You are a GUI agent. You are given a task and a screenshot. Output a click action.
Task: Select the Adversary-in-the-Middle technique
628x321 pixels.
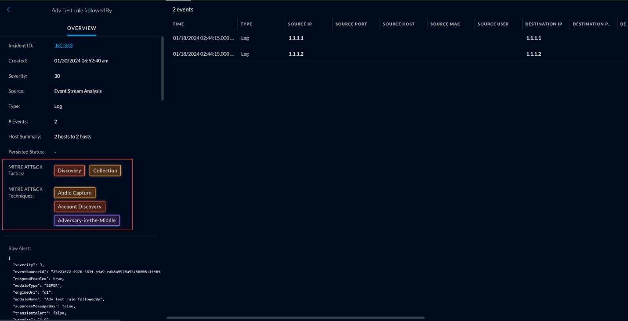87,220
